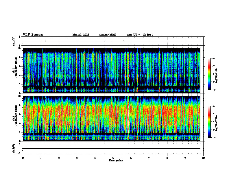Click the time axis tick label "7"
The width and height of the screenshot is (229, 177).
click(x=149, y=158)
